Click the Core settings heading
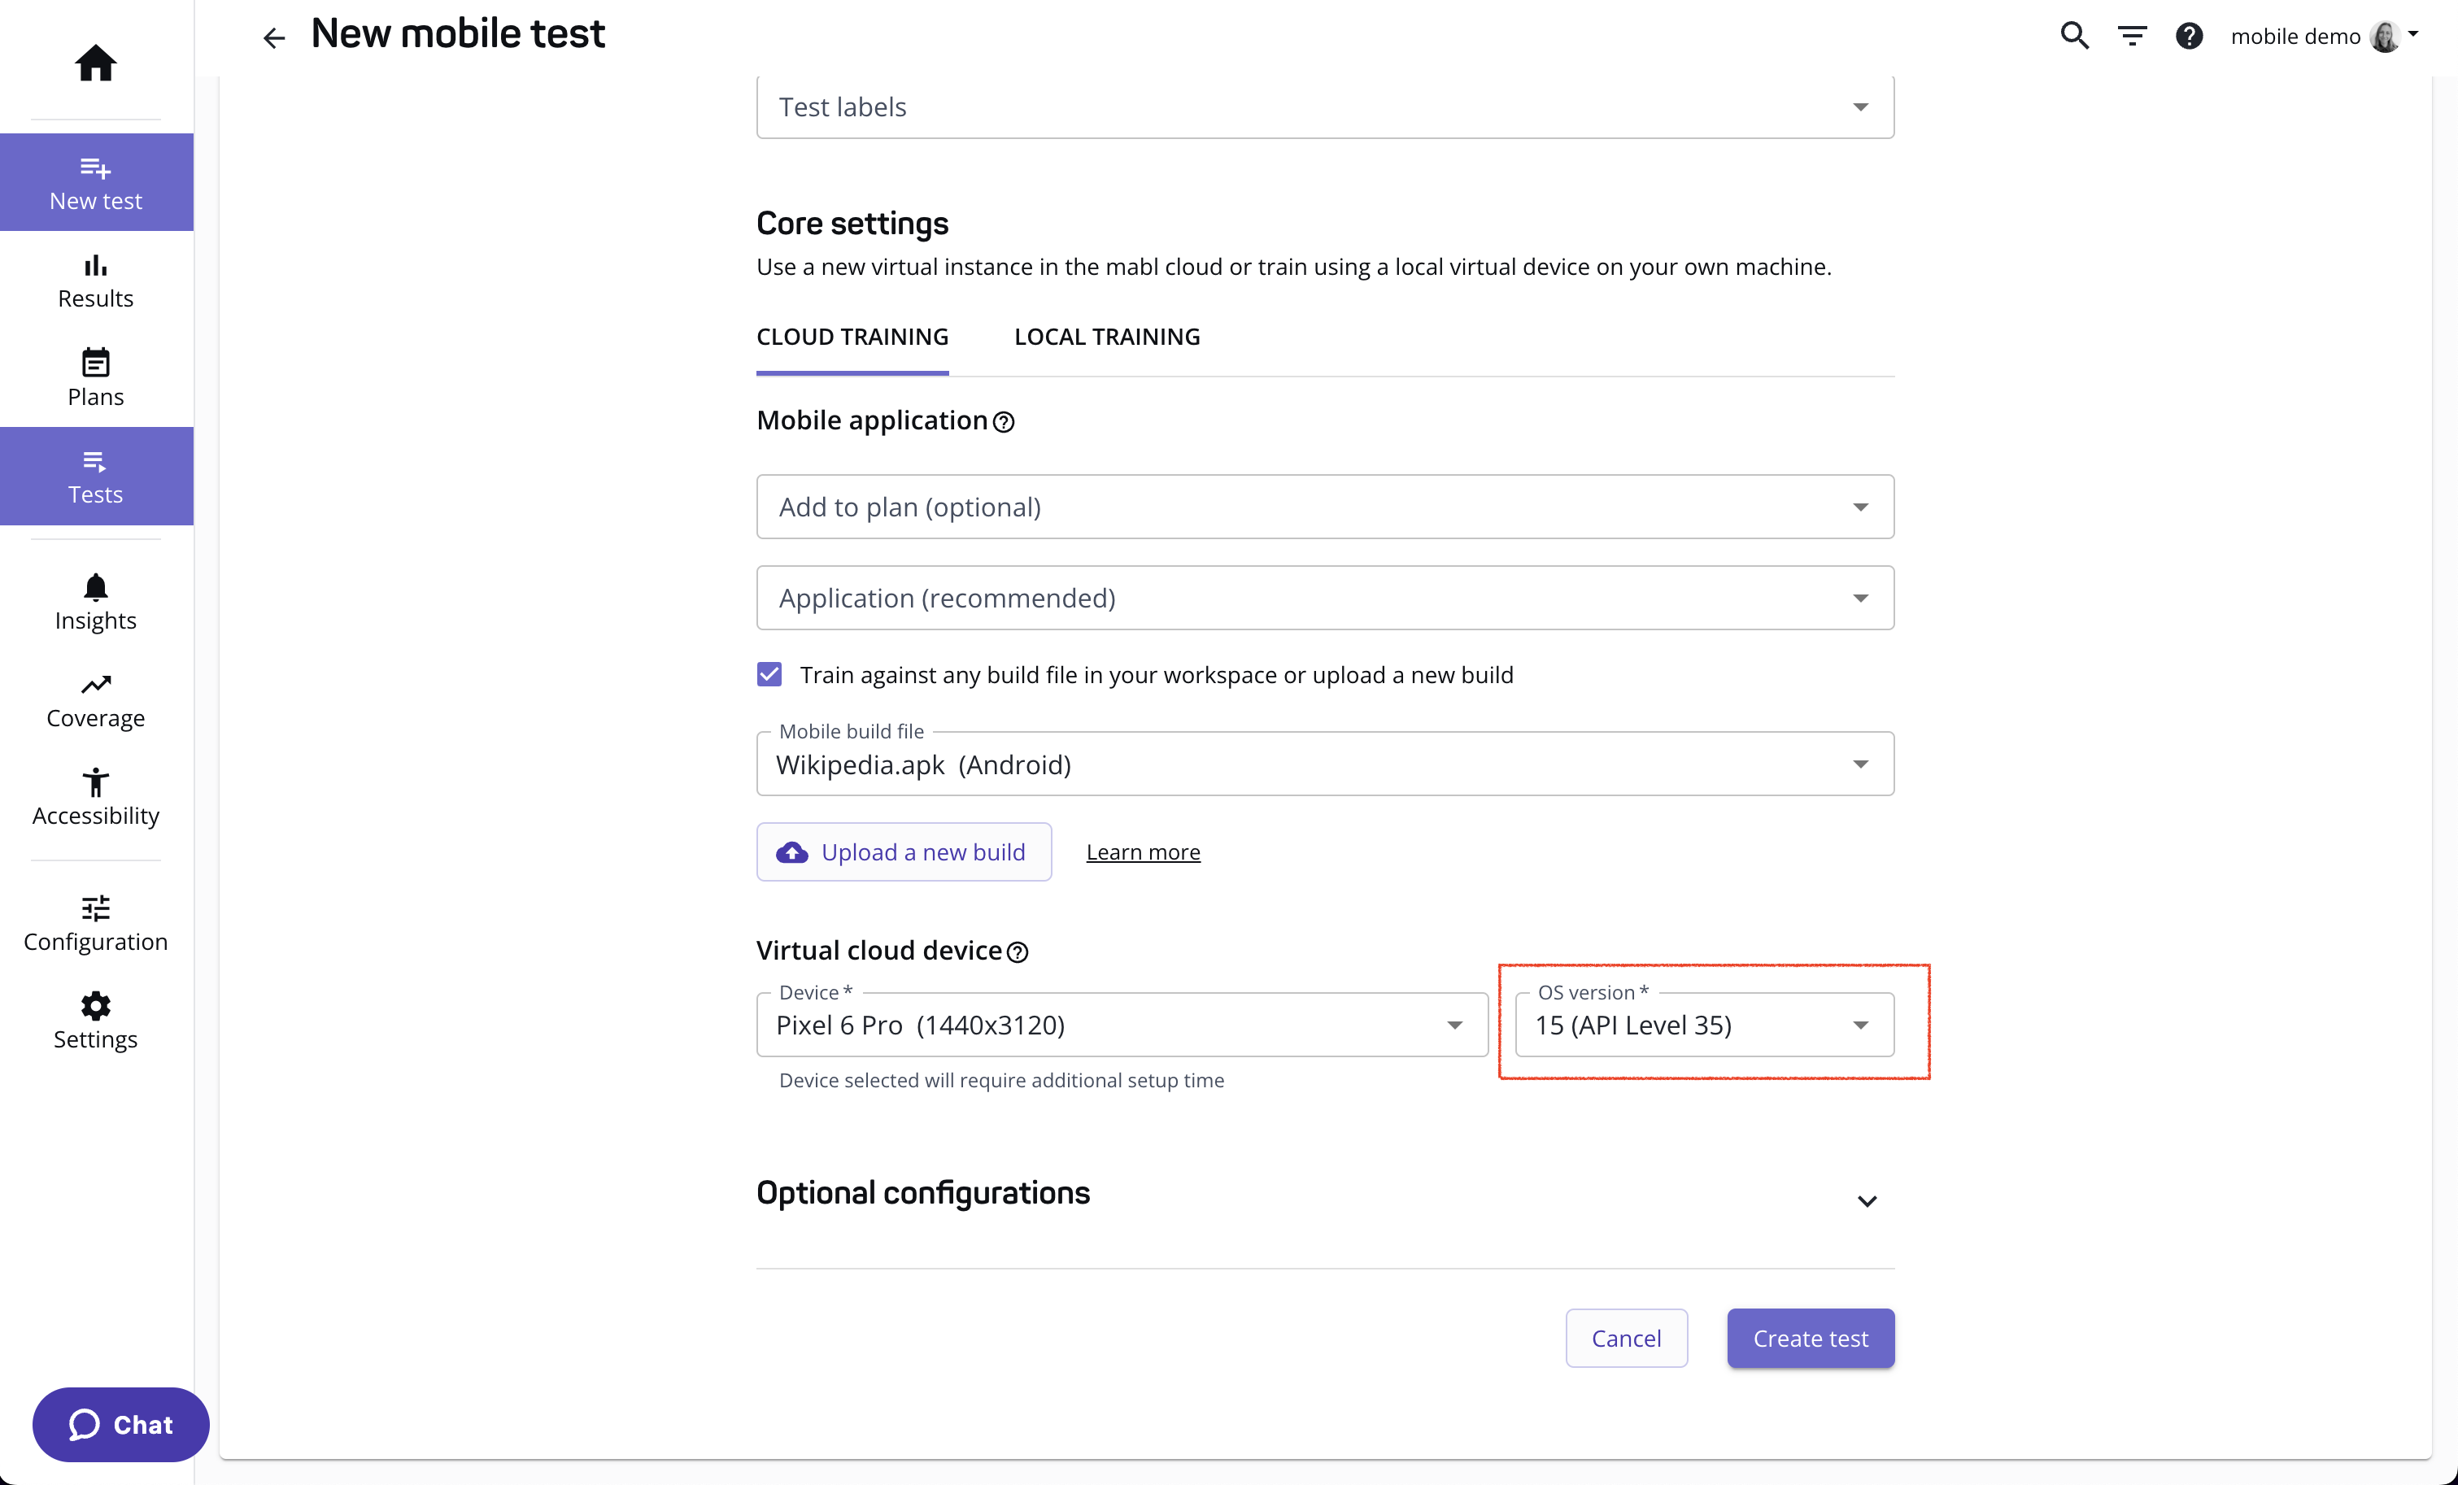Screen dimensions: 2458x1485 (852, 224)
